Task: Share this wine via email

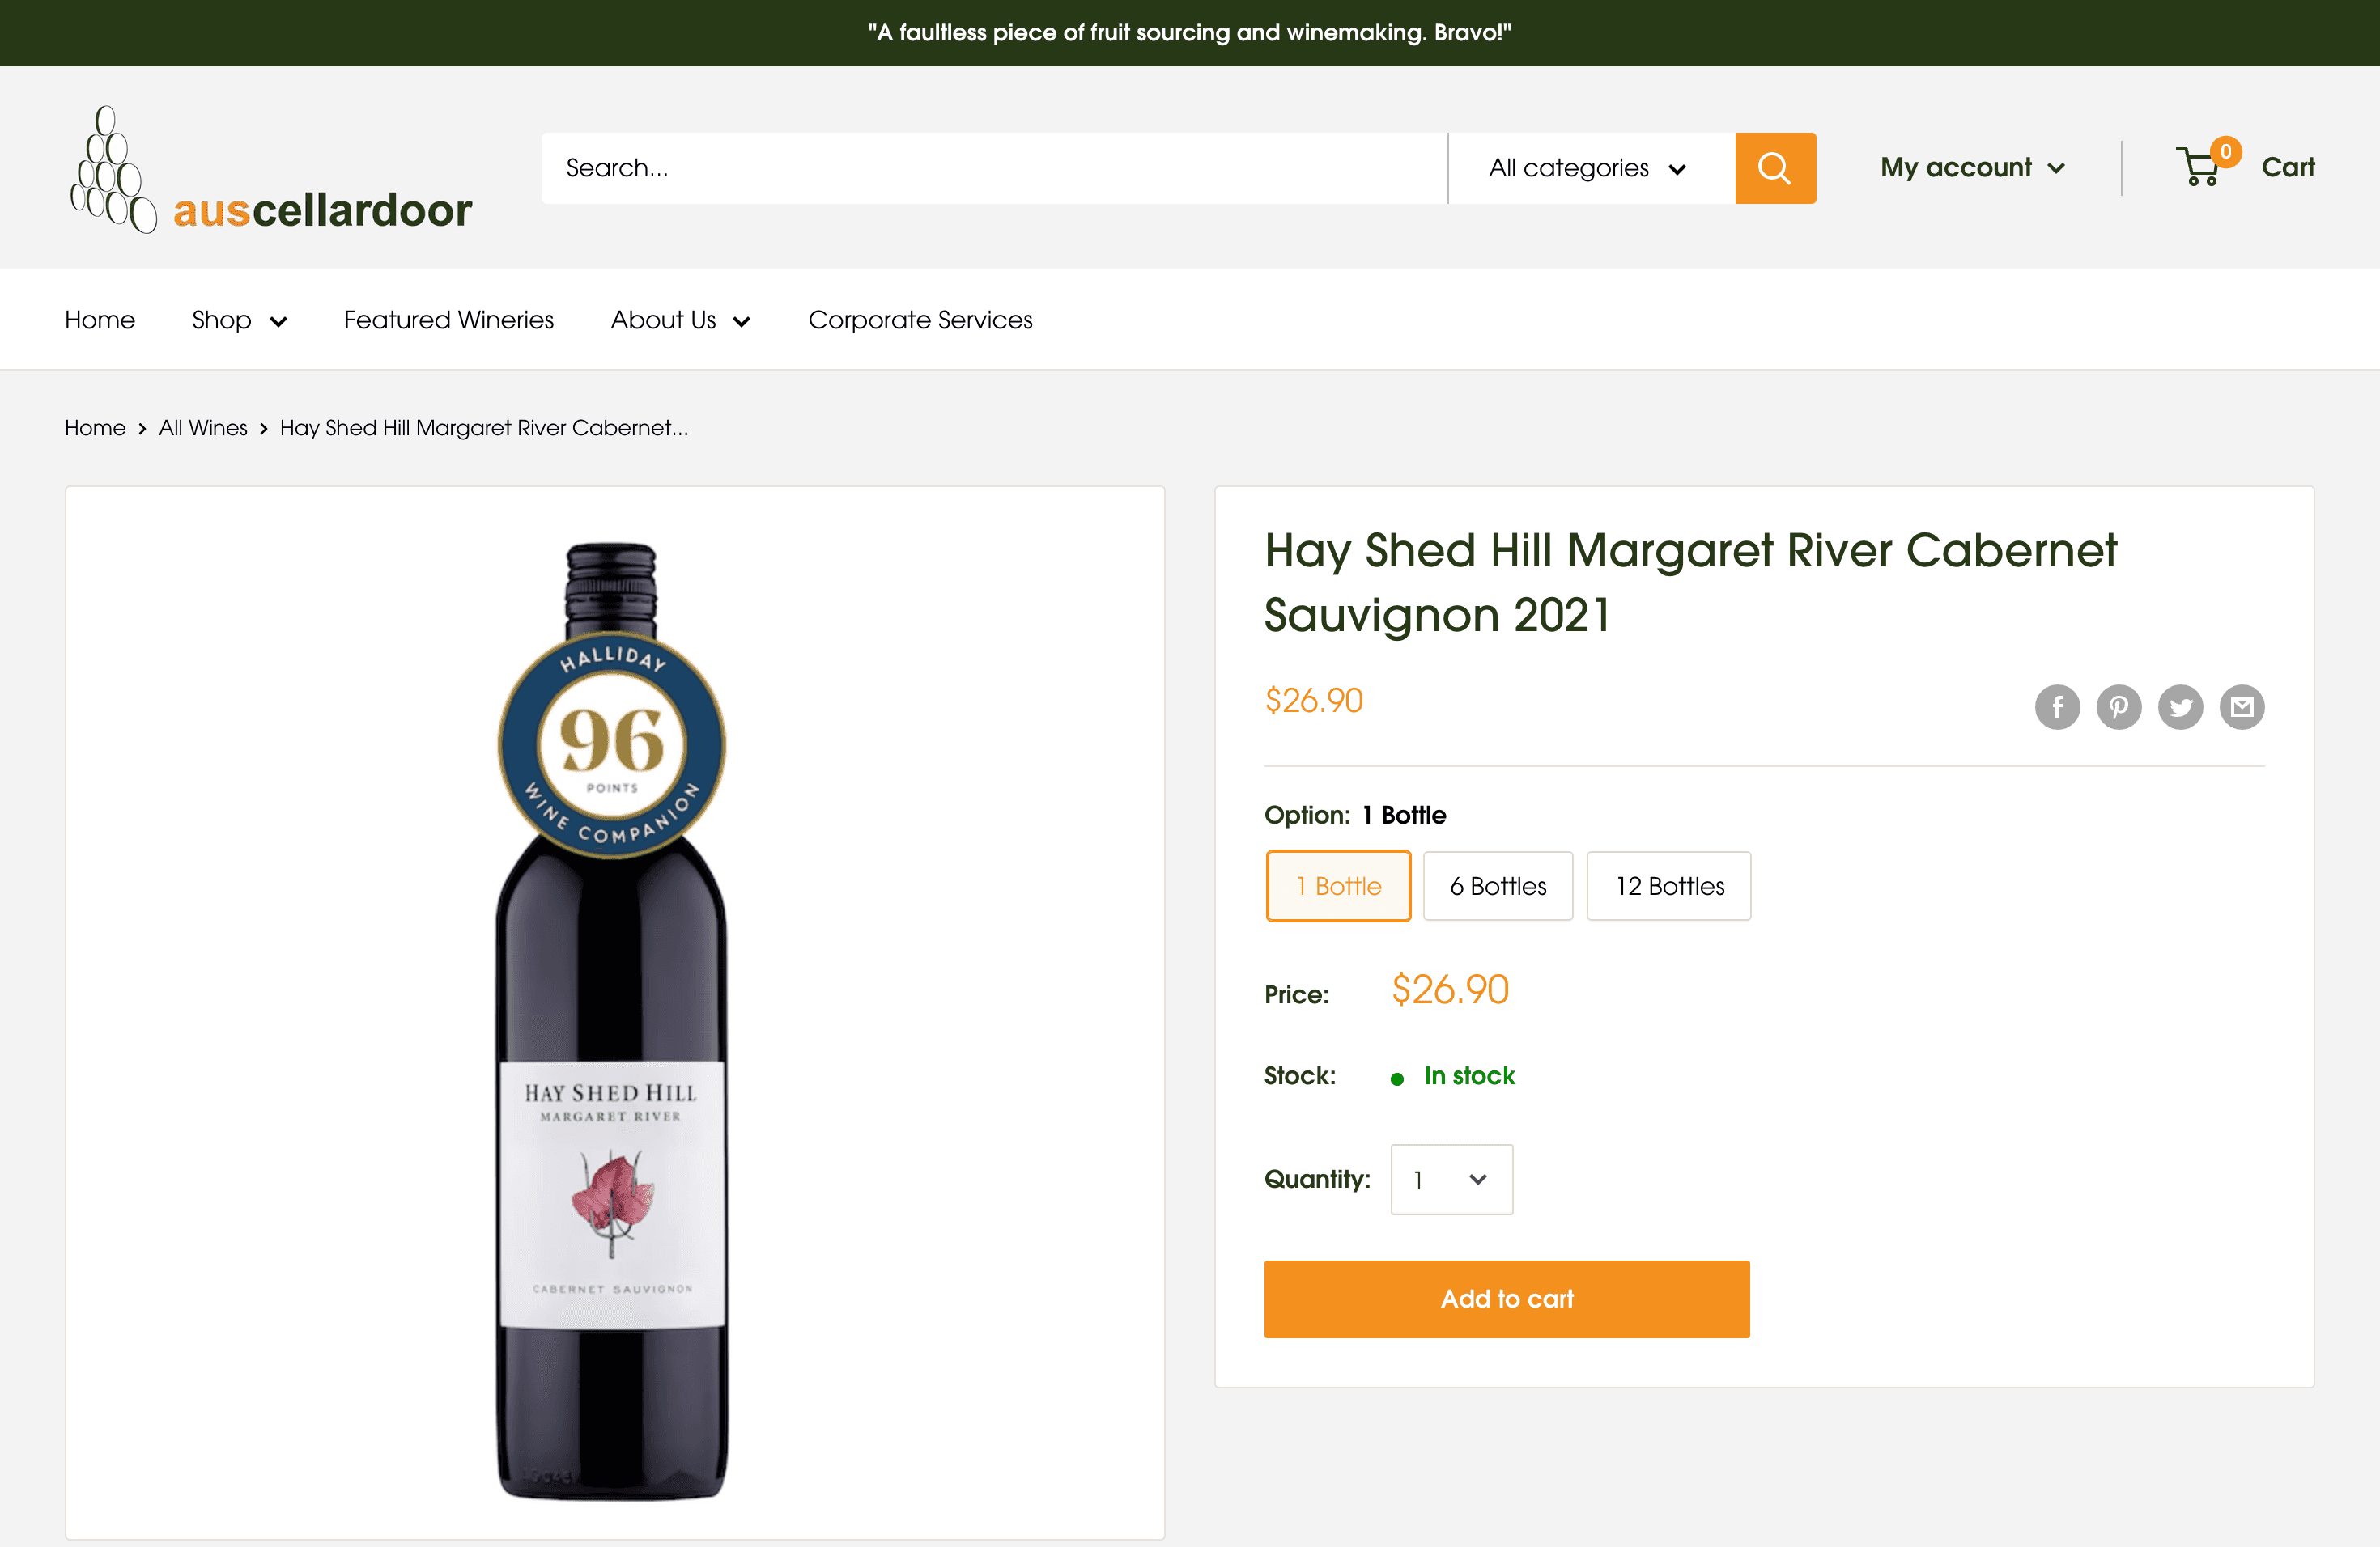Action: 2242,706
